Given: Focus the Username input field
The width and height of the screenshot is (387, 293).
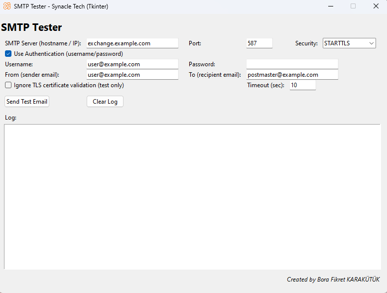Looking at the screenshot, I should [x=132, y=64].
